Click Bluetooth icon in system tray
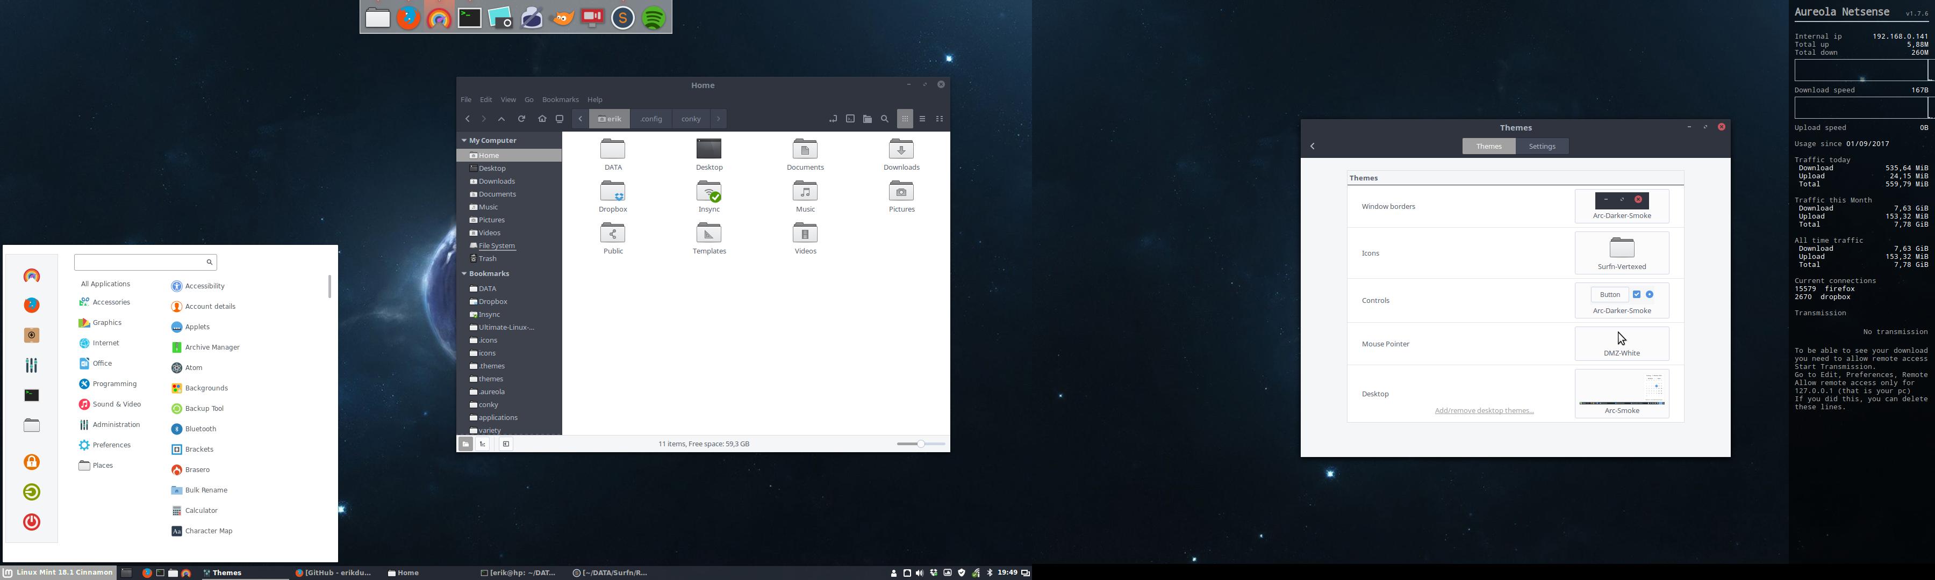This screenshot has height=580, width=1935. click(x=990, y=573)
